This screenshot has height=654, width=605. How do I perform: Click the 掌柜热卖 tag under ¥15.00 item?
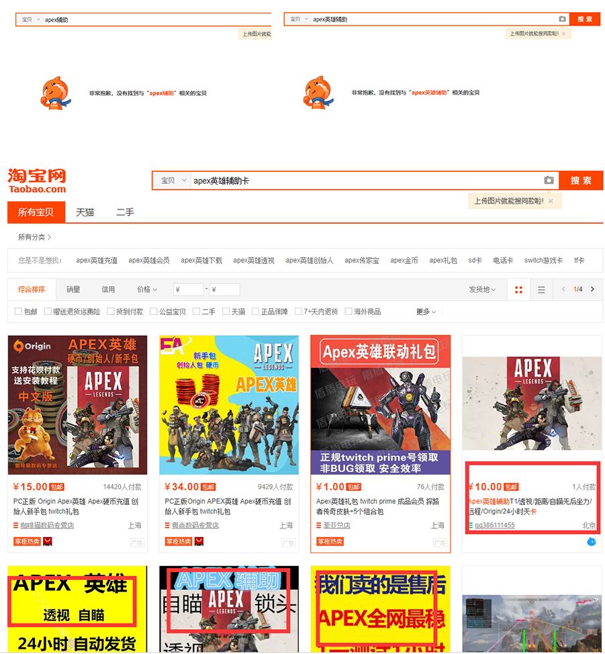click(27, 541)
